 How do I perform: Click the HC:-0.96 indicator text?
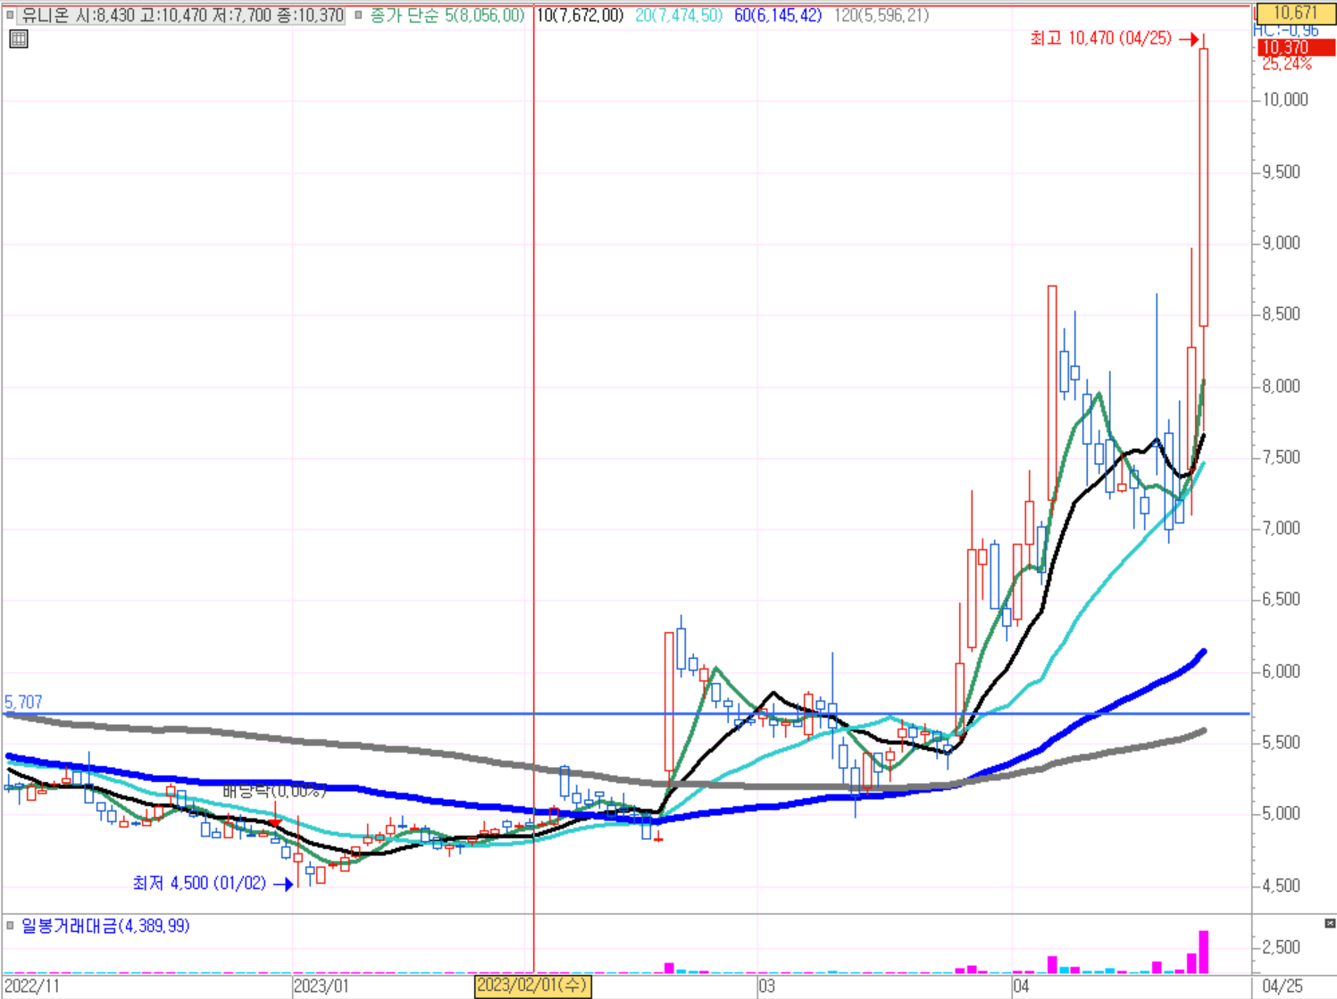point(1285,30)
